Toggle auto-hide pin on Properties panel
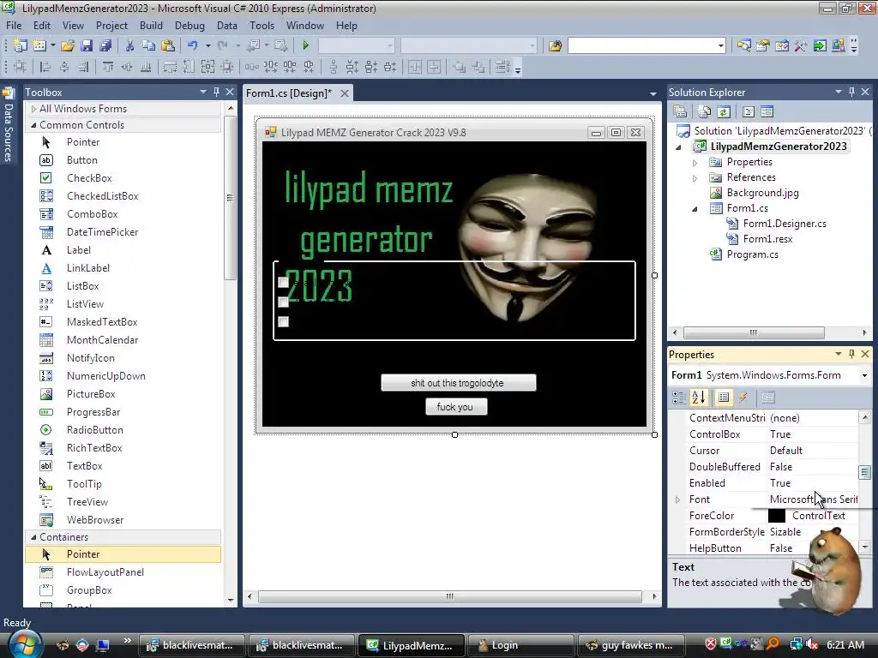The height and width of the screenshot is (658, 878). point(851,354)
